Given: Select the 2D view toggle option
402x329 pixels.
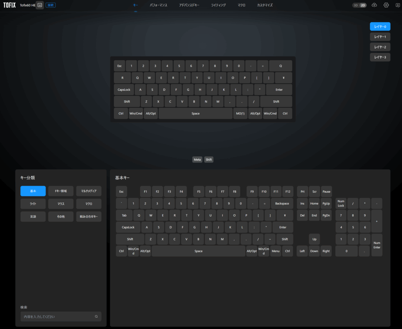Looking at the screenshot, I should click(x=363, y=5).
